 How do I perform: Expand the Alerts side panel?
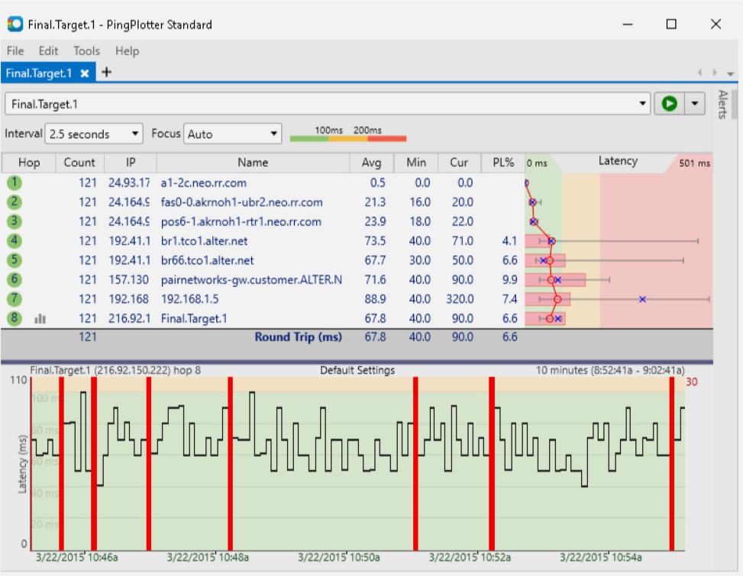pyautogui.click(x=722, y=104)
